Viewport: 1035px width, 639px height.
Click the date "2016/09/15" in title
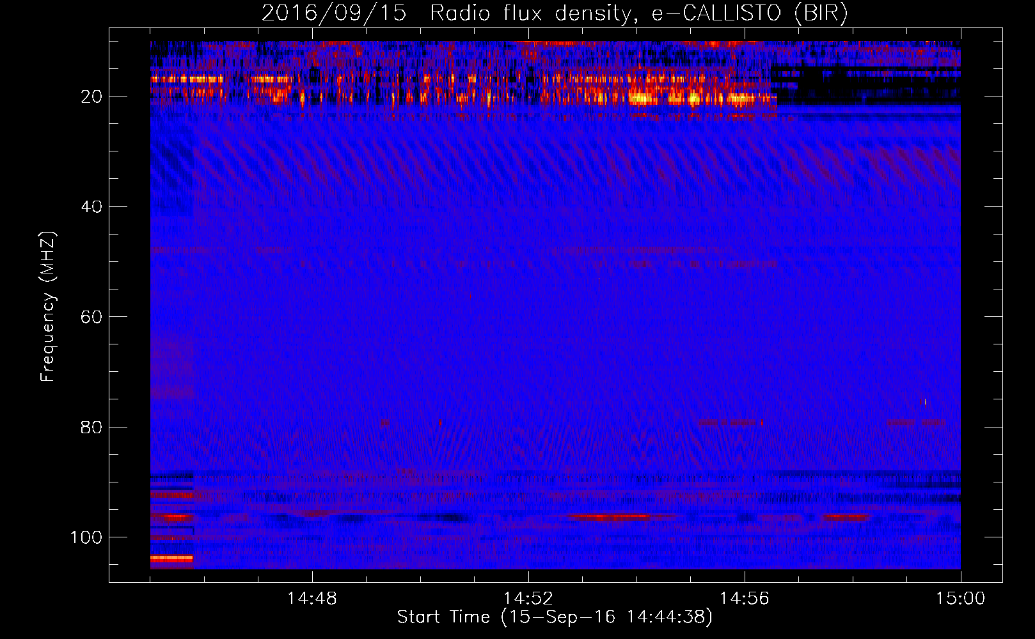(334, 13)
